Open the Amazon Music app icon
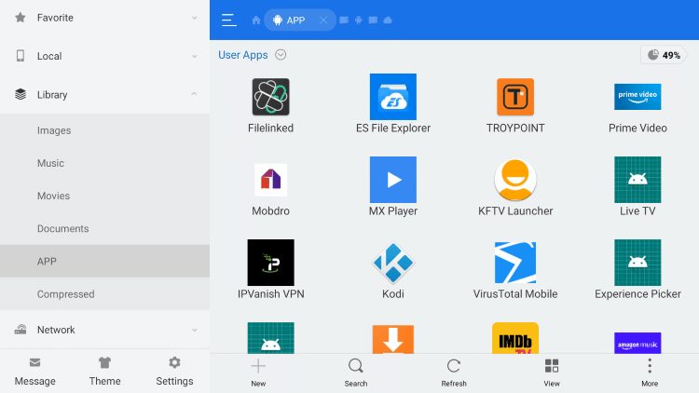This screenshot has width=699, height=393. pos(637,343)
